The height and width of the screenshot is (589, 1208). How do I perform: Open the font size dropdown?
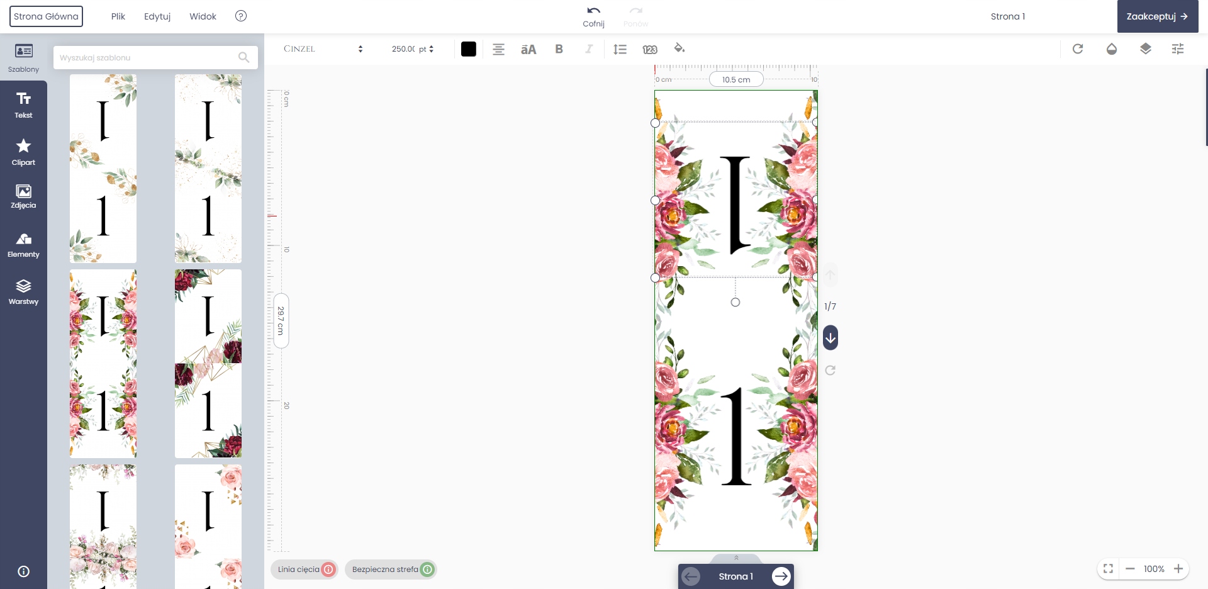click(412, 49)
